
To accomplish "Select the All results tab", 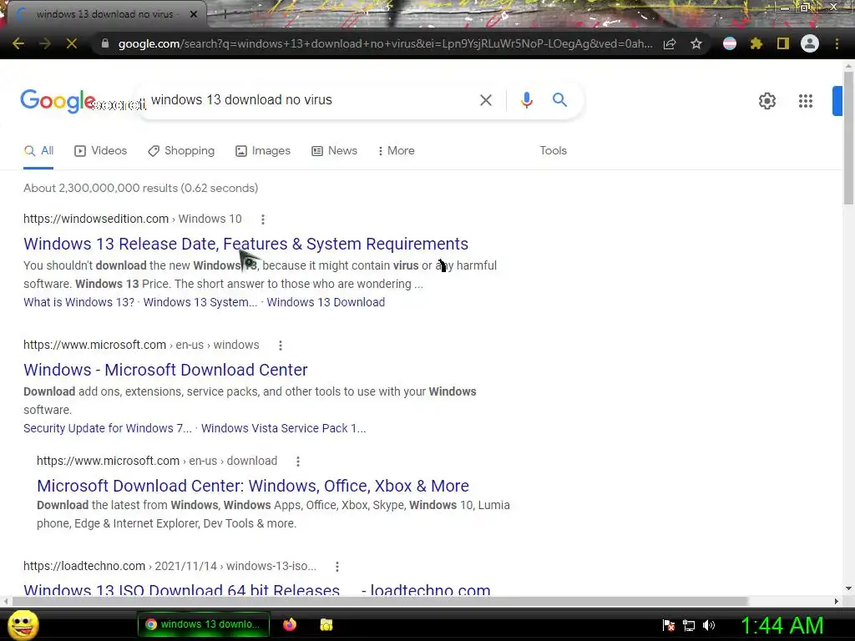I will (38, 151).
